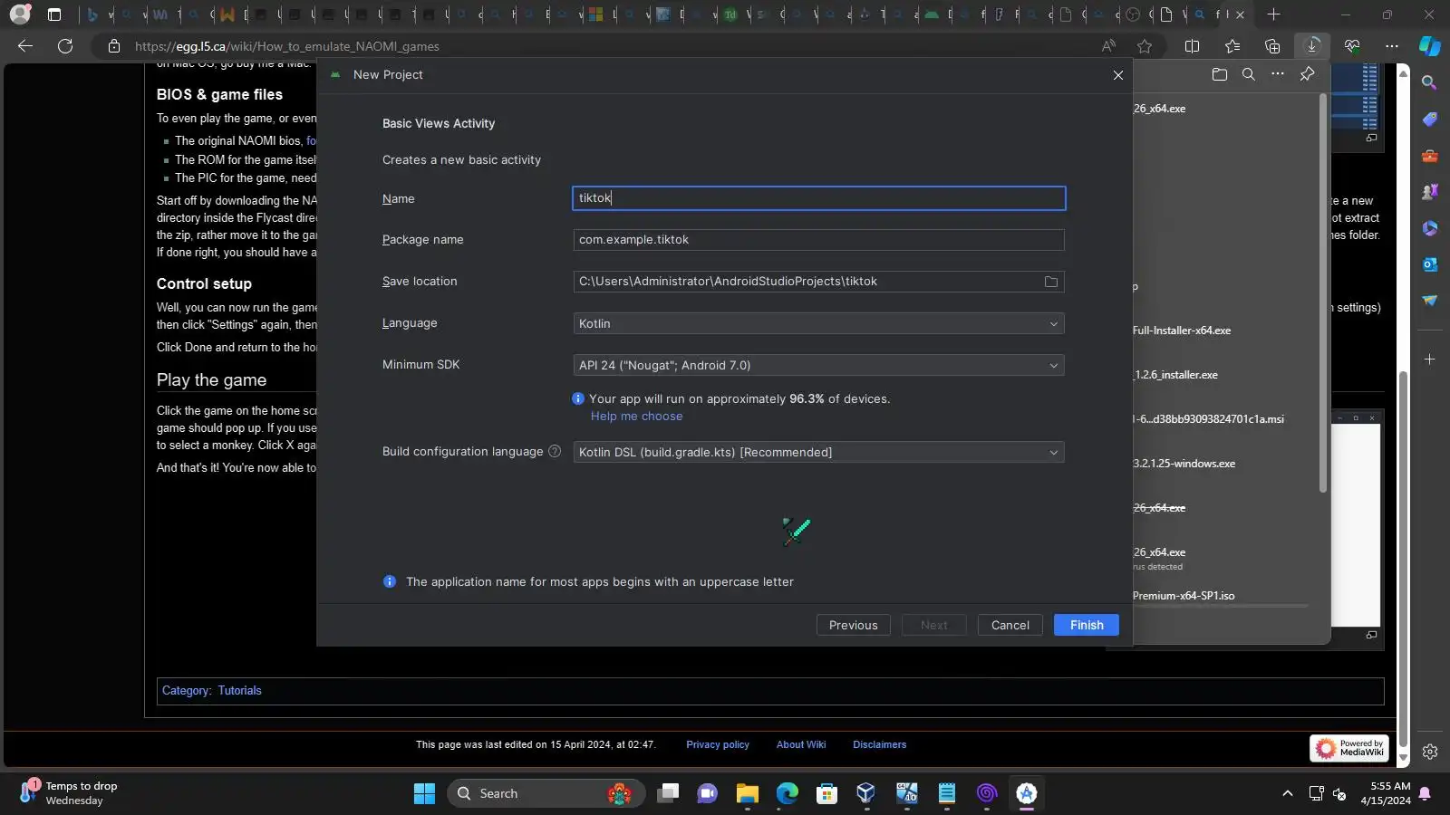This screenshot has height=815, width=1450.
Task: Open Edge favorites list
Action: pos(1232,46)
